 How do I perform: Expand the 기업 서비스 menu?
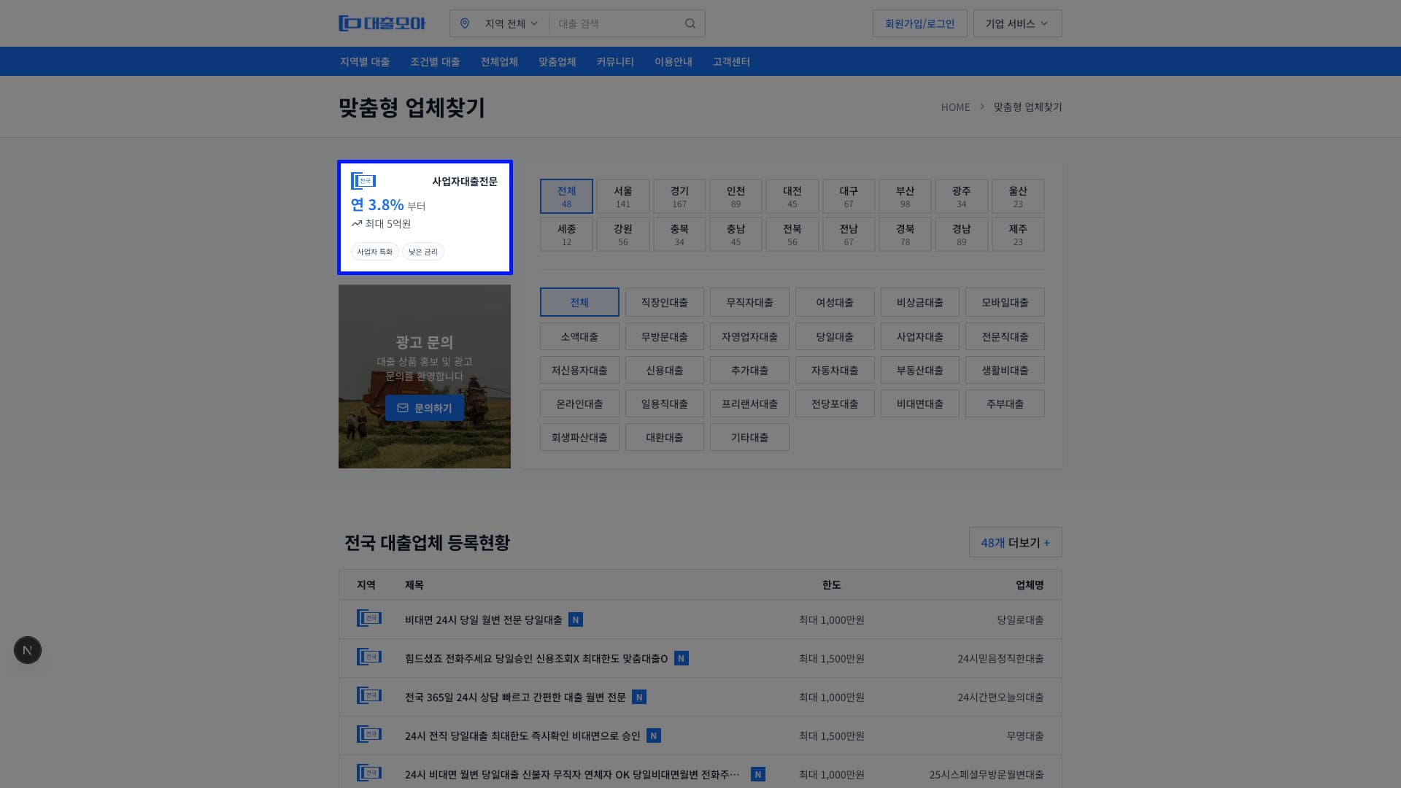(1016, 23)
